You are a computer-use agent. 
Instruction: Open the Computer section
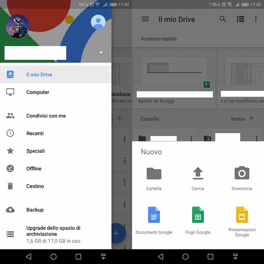pyautogui.click(x=55, y=92)
